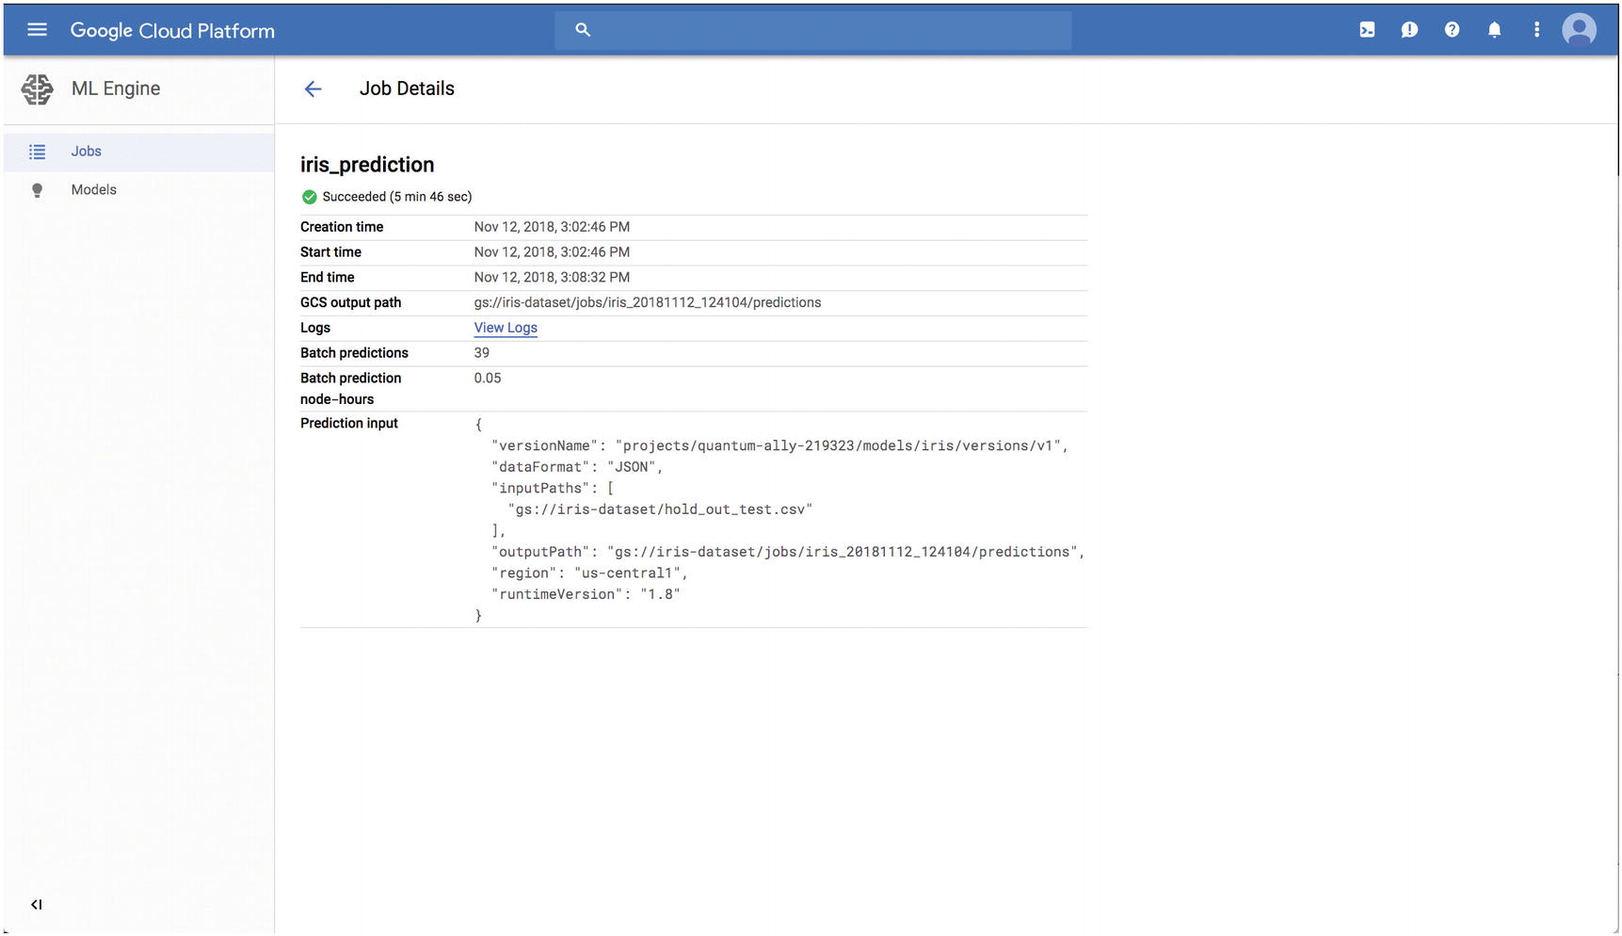This screenshot has height=936, width=1622.
Task: Open the three-dot settings menu
Action: (x=1536, y=30)
